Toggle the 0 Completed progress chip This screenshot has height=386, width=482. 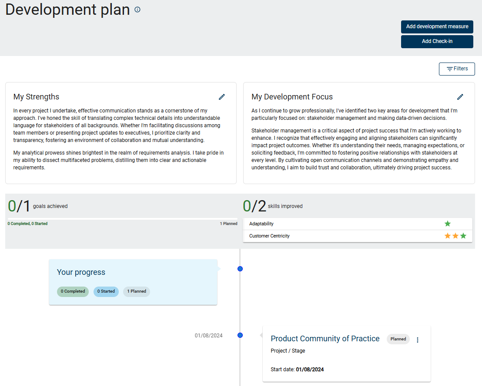(73, 291)
